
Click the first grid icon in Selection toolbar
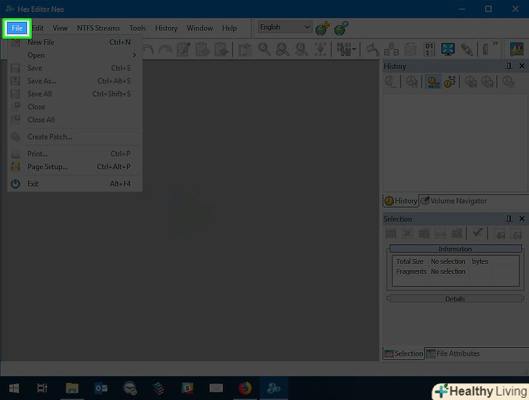click(391, 233)
